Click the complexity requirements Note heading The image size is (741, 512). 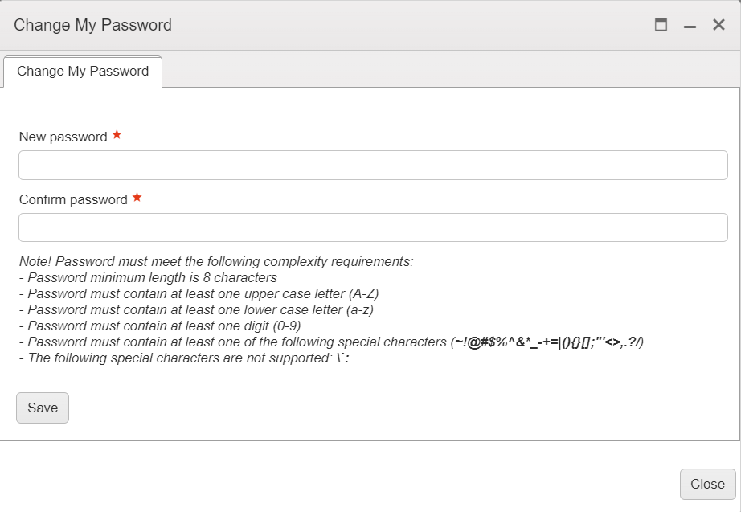[215, 262]
